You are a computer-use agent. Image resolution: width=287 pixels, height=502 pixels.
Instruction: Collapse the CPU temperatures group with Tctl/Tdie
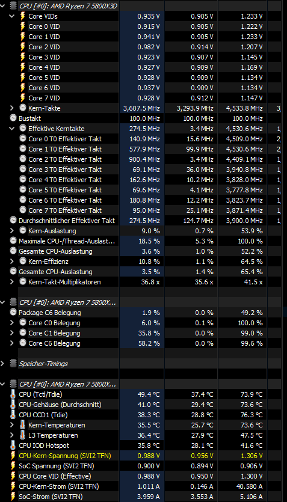3,384
